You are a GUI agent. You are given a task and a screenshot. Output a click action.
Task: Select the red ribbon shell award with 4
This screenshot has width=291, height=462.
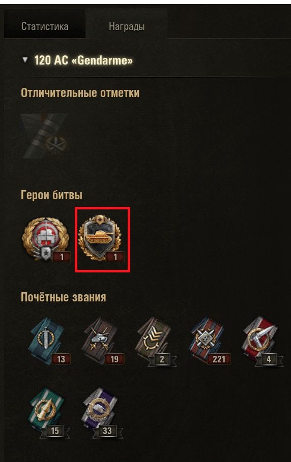coord(263,341)
